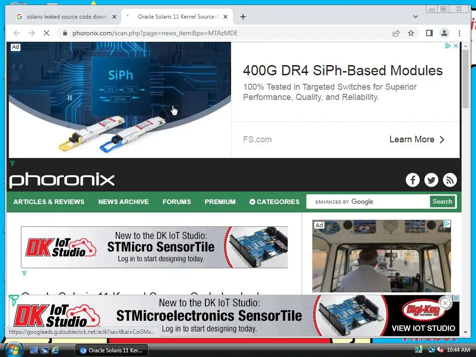Open the 400G DR4 SiPh-Based Modules headline
This screenshot has height=357, width=476.
343,71
